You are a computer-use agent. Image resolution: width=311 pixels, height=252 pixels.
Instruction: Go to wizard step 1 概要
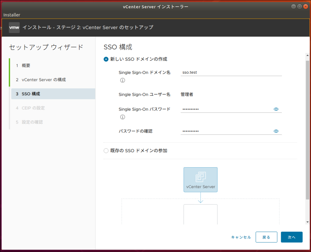point(53,66)
